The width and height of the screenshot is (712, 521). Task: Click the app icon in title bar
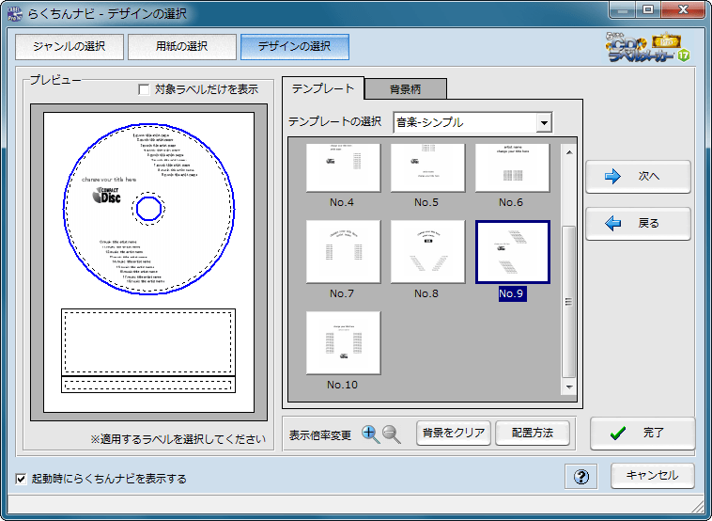15,14
